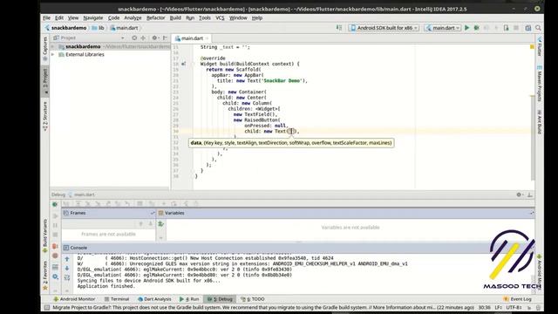This screenshot has height=314, width=558.
Task: Open the Project Structure toolbar icon
Action: (x=528, y=28)
